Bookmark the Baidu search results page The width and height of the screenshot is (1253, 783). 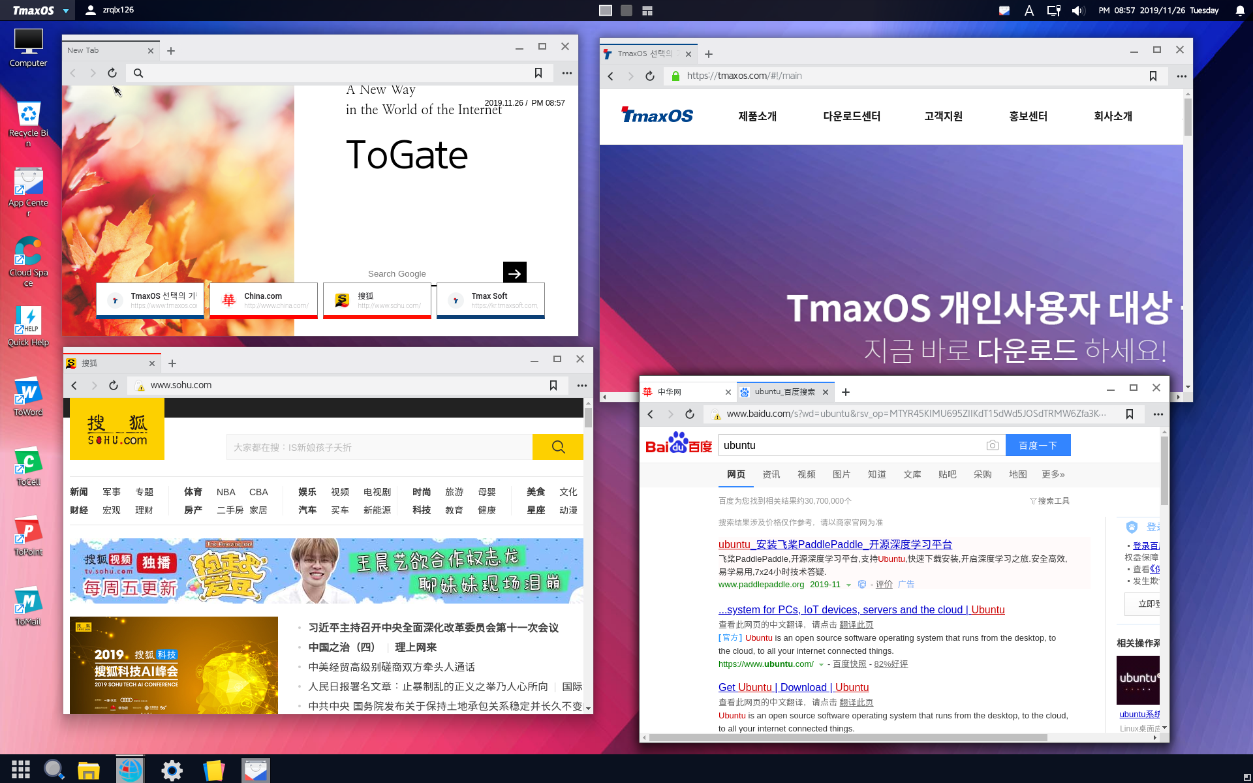(1130, 414)
